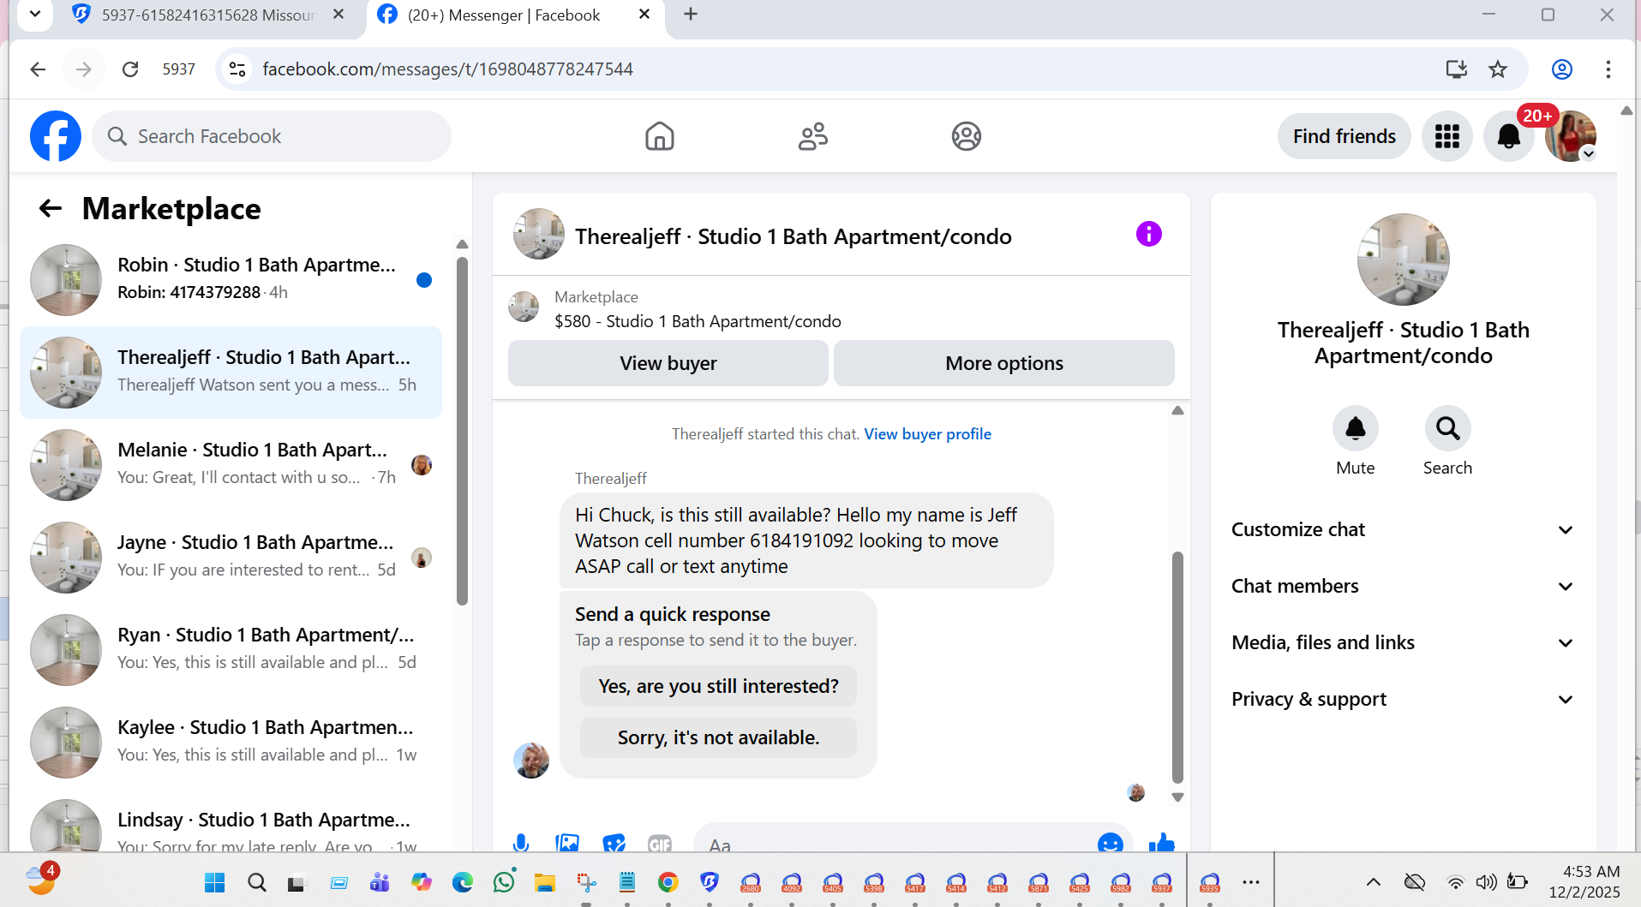Record a voice clip with microphone icon

[x=520, y=844]
